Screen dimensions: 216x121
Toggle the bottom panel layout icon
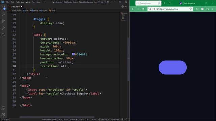click(x=102, y=2)
